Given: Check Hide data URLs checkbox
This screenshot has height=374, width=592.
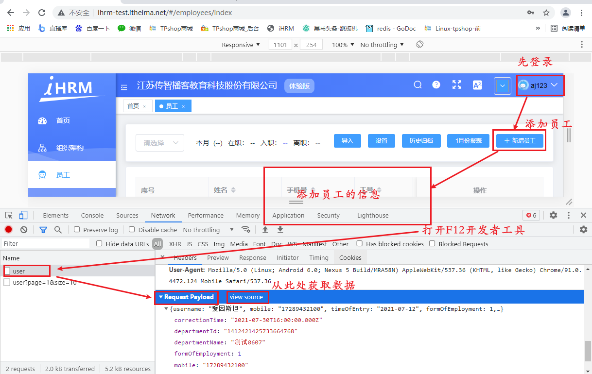Looking at the screenshot, I should click(99, 244).
